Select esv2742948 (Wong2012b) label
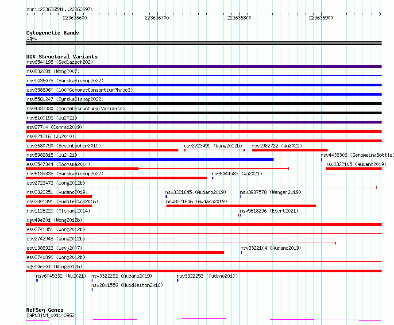Image resolution: width=394 pixels, height=325 pixels. click(56, 239)
